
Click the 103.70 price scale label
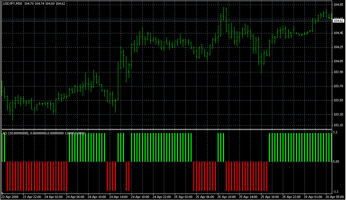339,86
